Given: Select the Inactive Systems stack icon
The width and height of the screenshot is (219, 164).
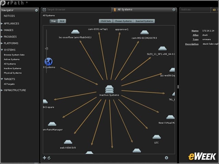Looking at the screenshot, I should [x=109, y=89].
